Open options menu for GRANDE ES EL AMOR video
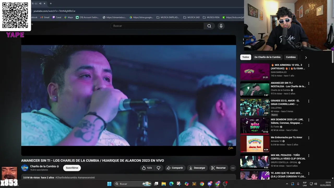Screen dimensions: 334x188 pos(309,101)
